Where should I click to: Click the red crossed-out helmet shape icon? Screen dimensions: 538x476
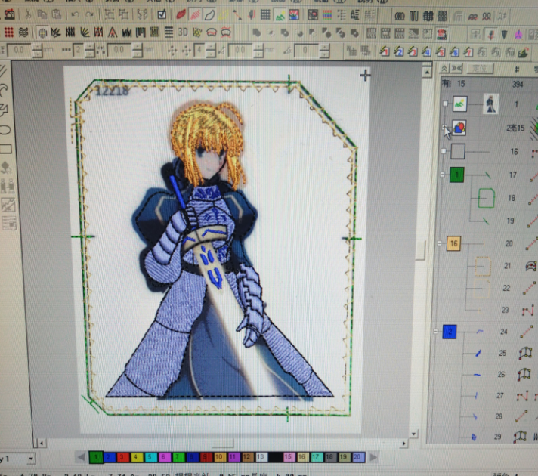226,33
